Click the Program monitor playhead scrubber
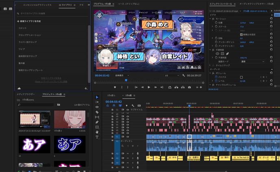 pyautogui.click(x=126, y=80)
